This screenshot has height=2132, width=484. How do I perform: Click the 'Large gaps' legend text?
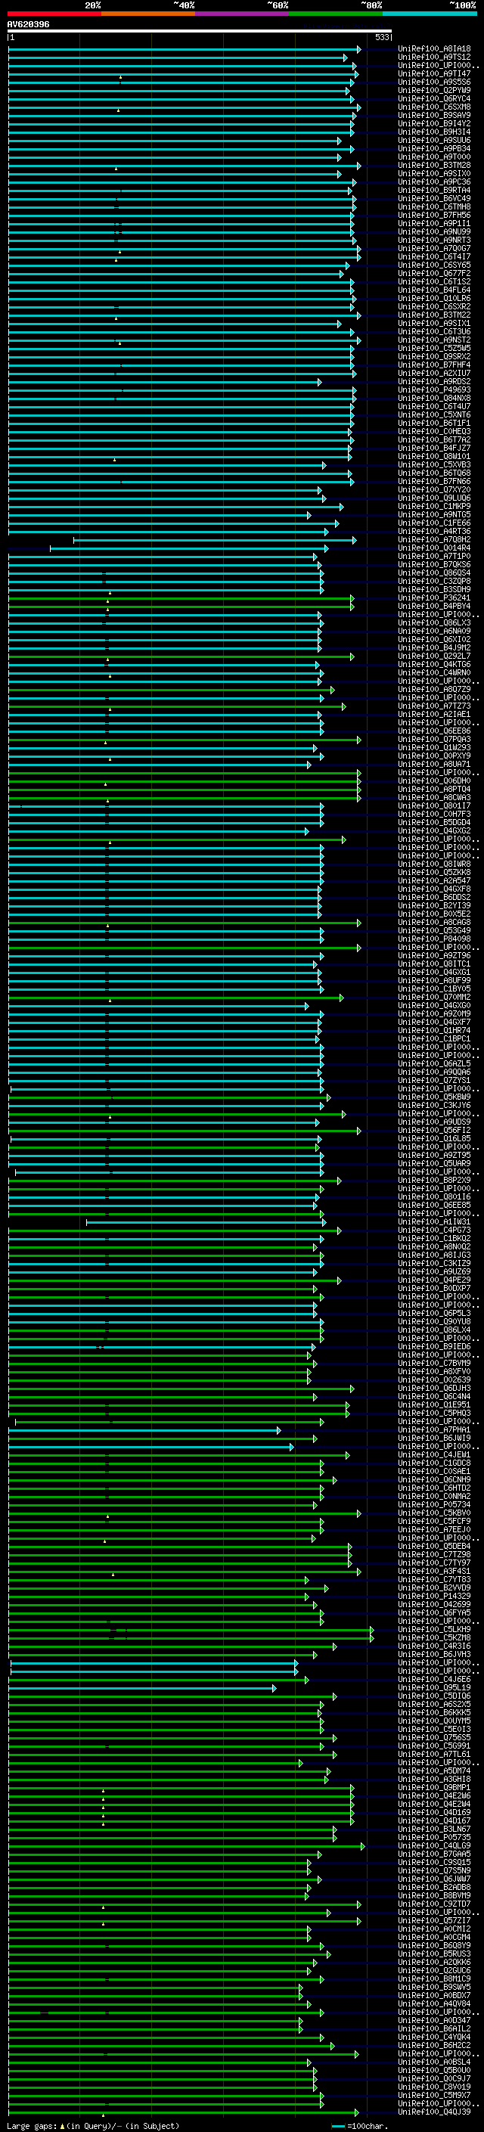(x=33, y=2125)
